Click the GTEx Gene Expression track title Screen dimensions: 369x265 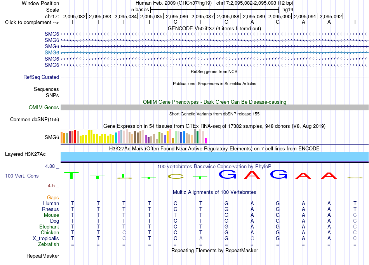[214, 126]
